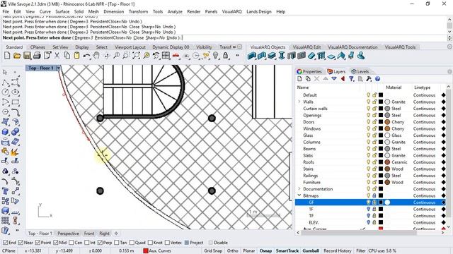Screen dimensions: 453x254
Task: Enable the Int osnap checkbox
Action: point(87,243)
